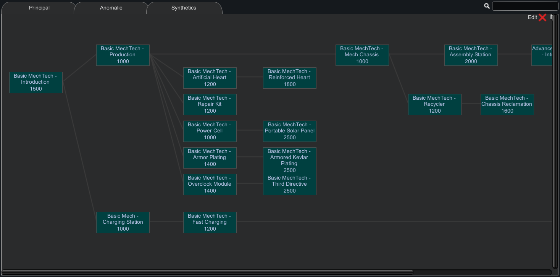
Task: Pick the Basic MechTech - Power Cell node
Action: pyautogui.click(x=210, y=131)
